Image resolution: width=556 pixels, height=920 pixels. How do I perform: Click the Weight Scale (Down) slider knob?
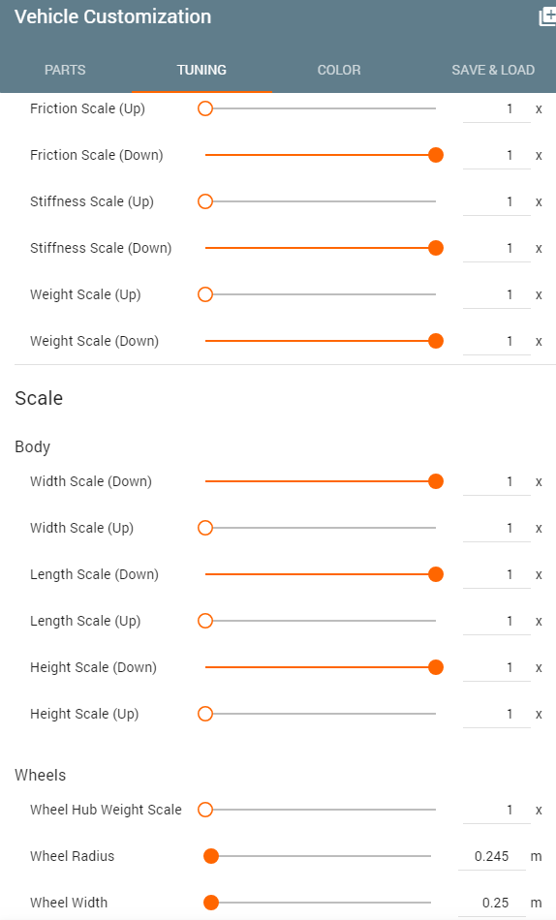[x=436, y=341]
